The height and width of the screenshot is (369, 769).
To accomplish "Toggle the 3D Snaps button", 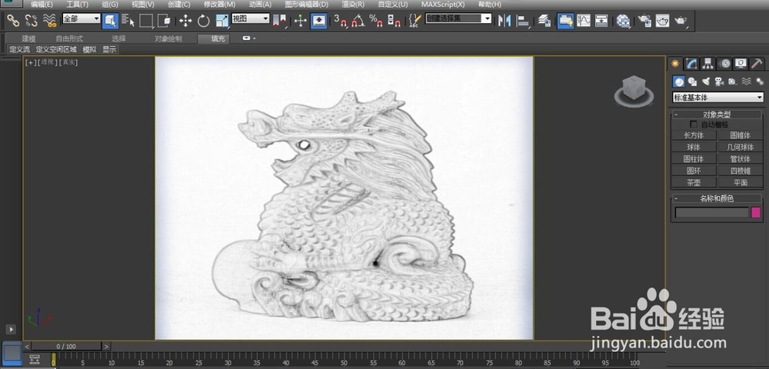I will 340,21.
